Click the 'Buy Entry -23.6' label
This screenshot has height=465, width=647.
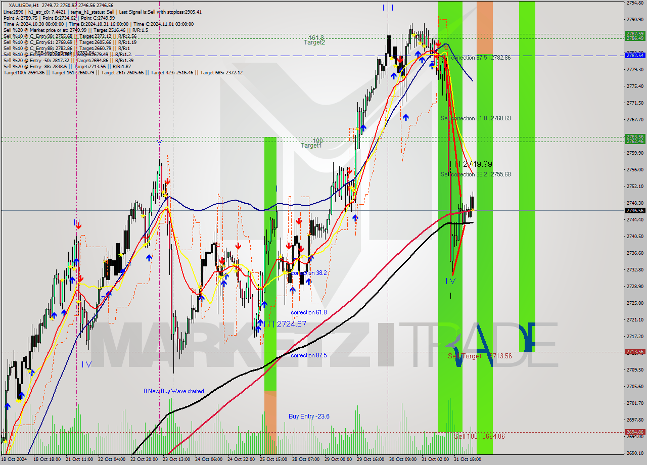pyautogui.click(x=309, y=416)
